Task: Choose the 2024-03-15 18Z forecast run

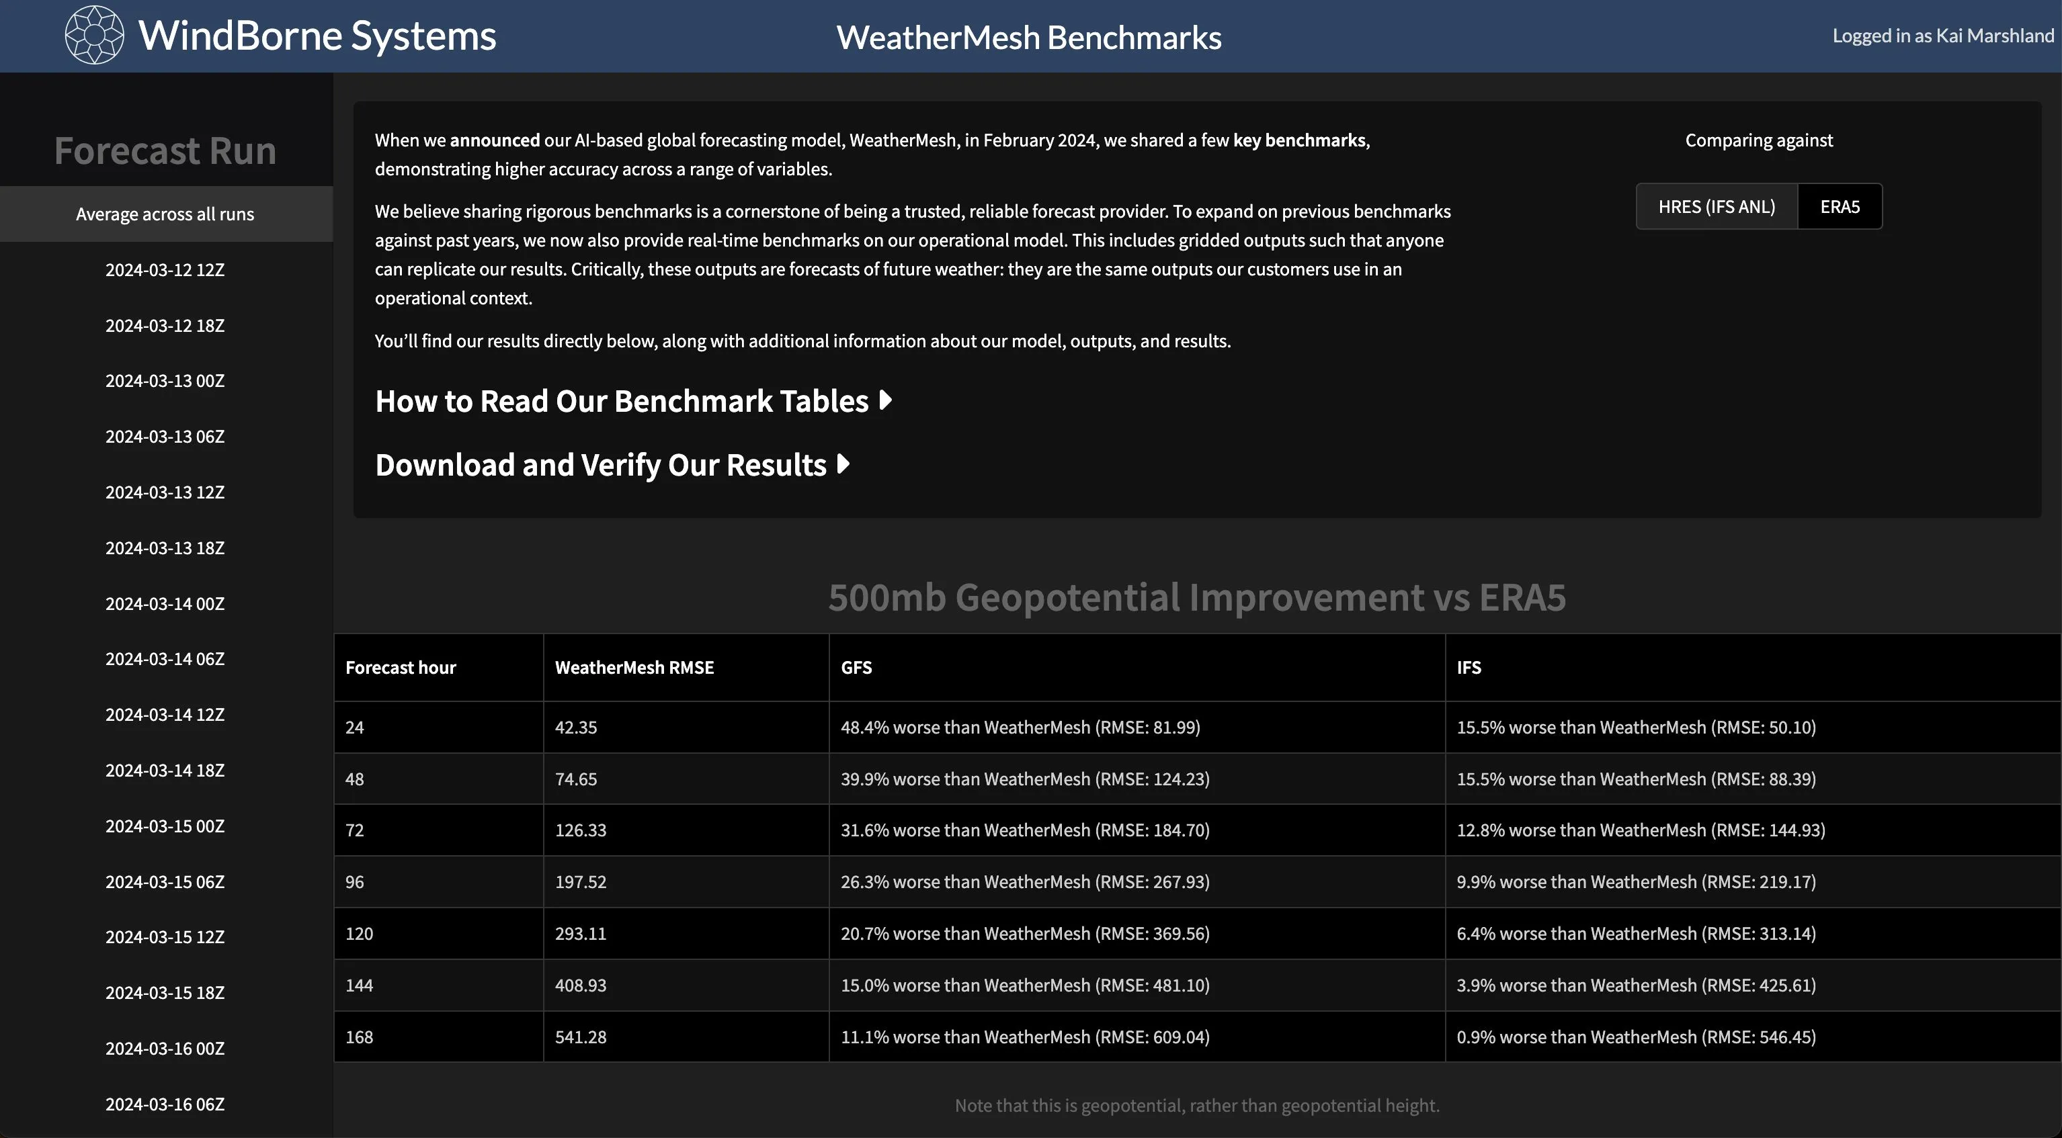Action: tap(165, 992)
